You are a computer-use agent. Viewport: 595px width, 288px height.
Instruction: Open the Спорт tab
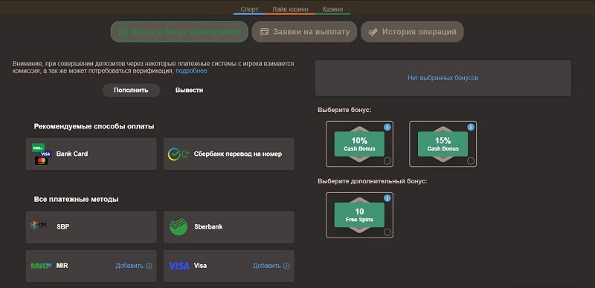pyautogui.click(x=249, y=9)
